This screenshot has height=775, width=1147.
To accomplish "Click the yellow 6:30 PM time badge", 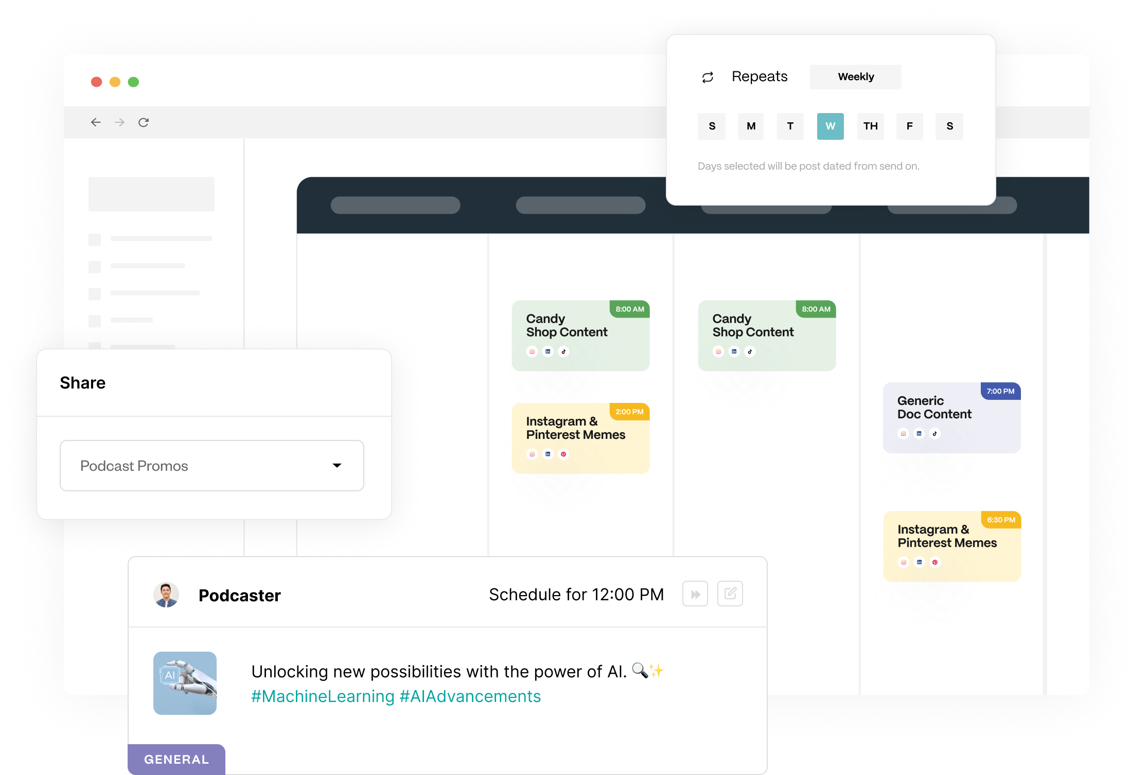I will [1001, 520].
